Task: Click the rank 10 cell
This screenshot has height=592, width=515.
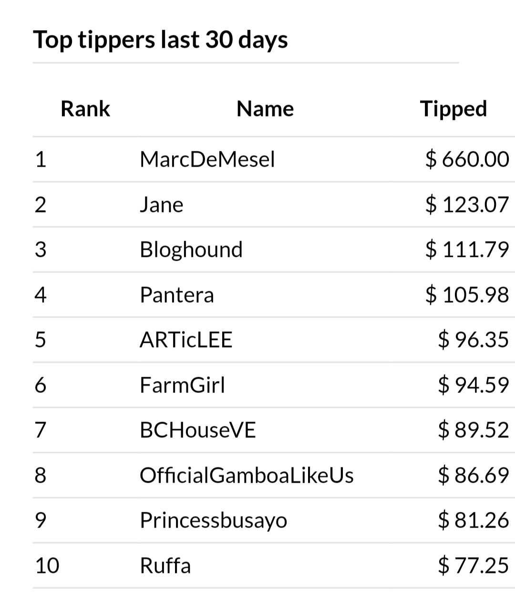Action: coord(47,566)
